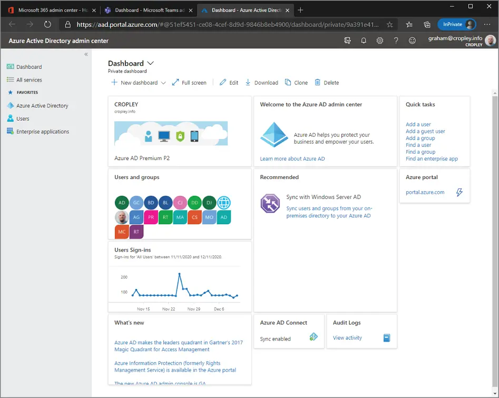
Task: Switch to Microsoft 365 admin center tab
Action: click(x=51, y=10)
